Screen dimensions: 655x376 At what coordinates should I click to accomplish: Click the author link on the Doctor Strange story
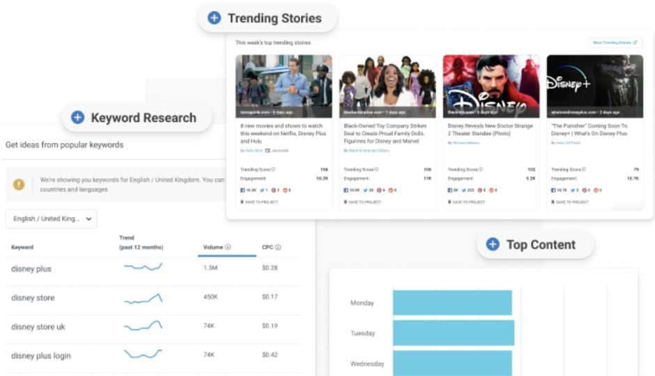tap(466, 143)
